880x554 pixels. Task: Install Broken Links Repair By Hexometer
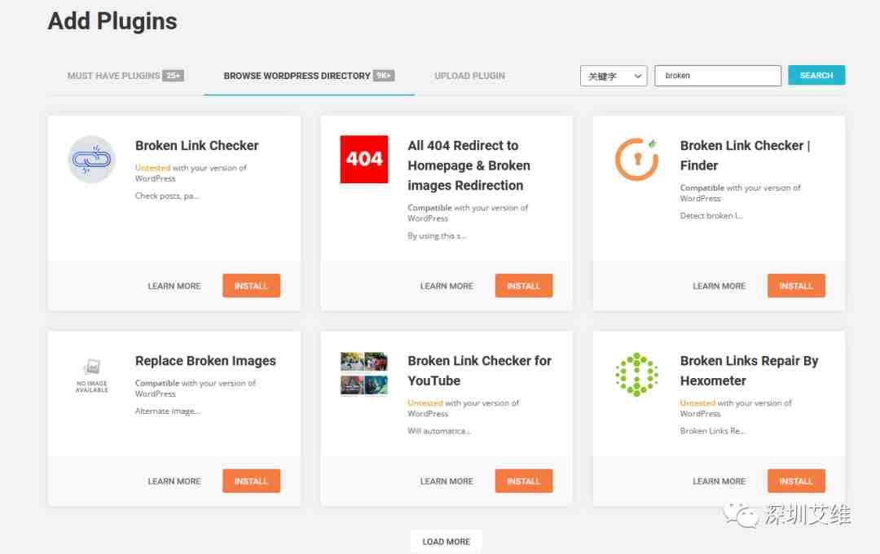pyautogui.click(x=796, y=481)
